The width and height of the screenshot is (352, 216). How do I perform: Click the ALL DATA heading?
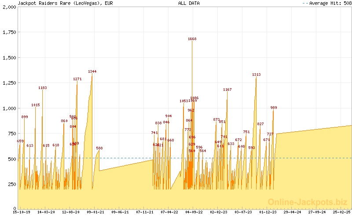pos(189,3)
